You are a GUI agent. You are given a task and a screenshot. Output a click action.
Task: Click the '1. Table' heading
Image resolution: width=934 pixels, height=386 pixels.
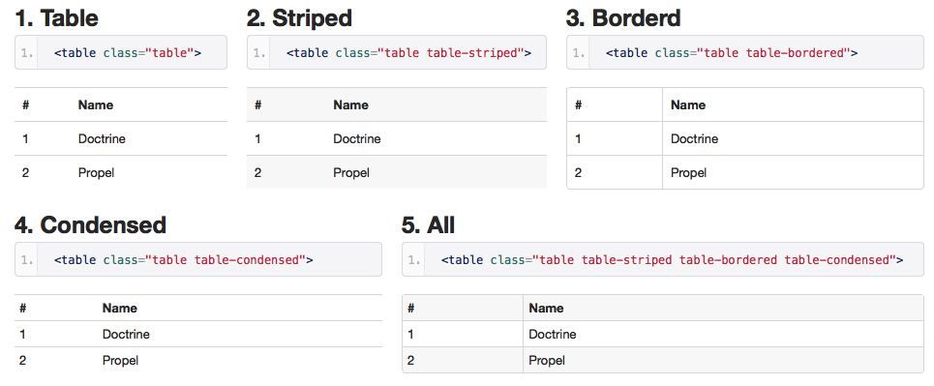tap(56, 18)
